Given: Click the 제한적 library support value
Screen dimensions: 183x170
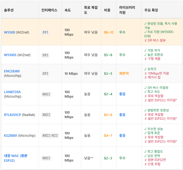Looking at the screenshot, I should 124,73.
